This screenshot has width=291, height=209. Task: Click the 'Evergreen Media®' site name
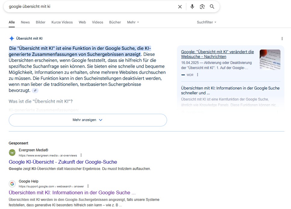click(x=33, y=150)
